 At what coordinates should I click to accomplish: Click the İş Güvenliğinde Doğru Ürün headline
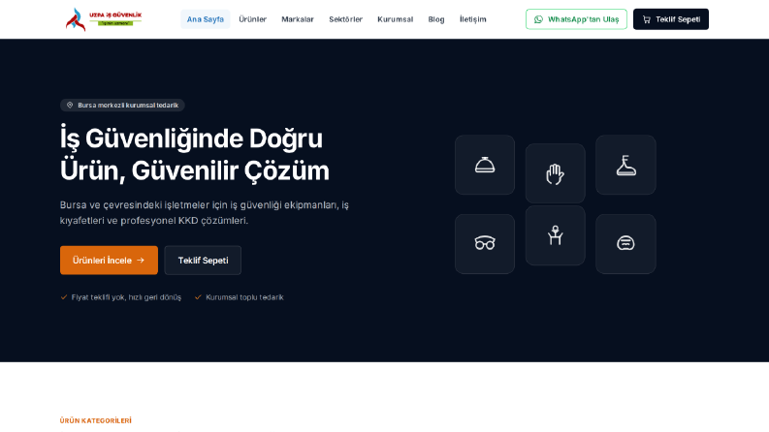[x=195, y=154]
